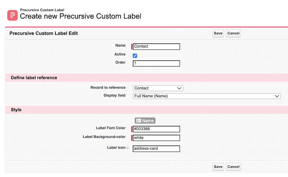
Task: Click the Define label reference section header
Action: (x=147, y=78)
